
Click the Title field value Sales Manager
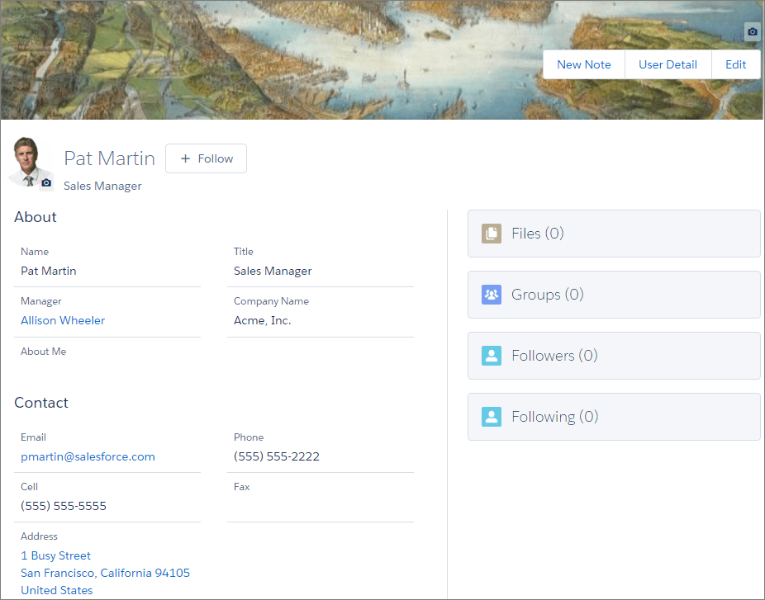273,271
